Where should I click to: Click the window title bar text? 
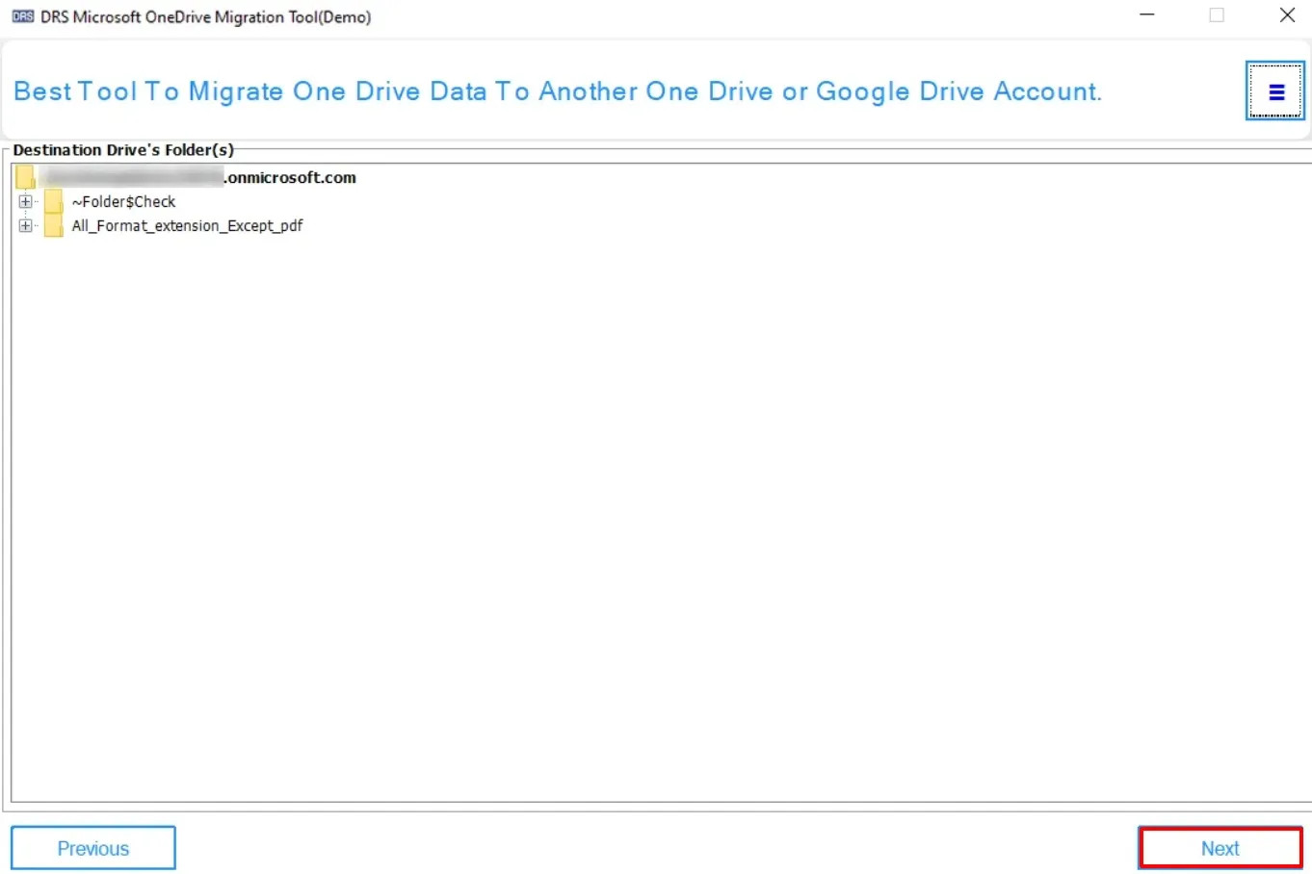click(205, 16)
